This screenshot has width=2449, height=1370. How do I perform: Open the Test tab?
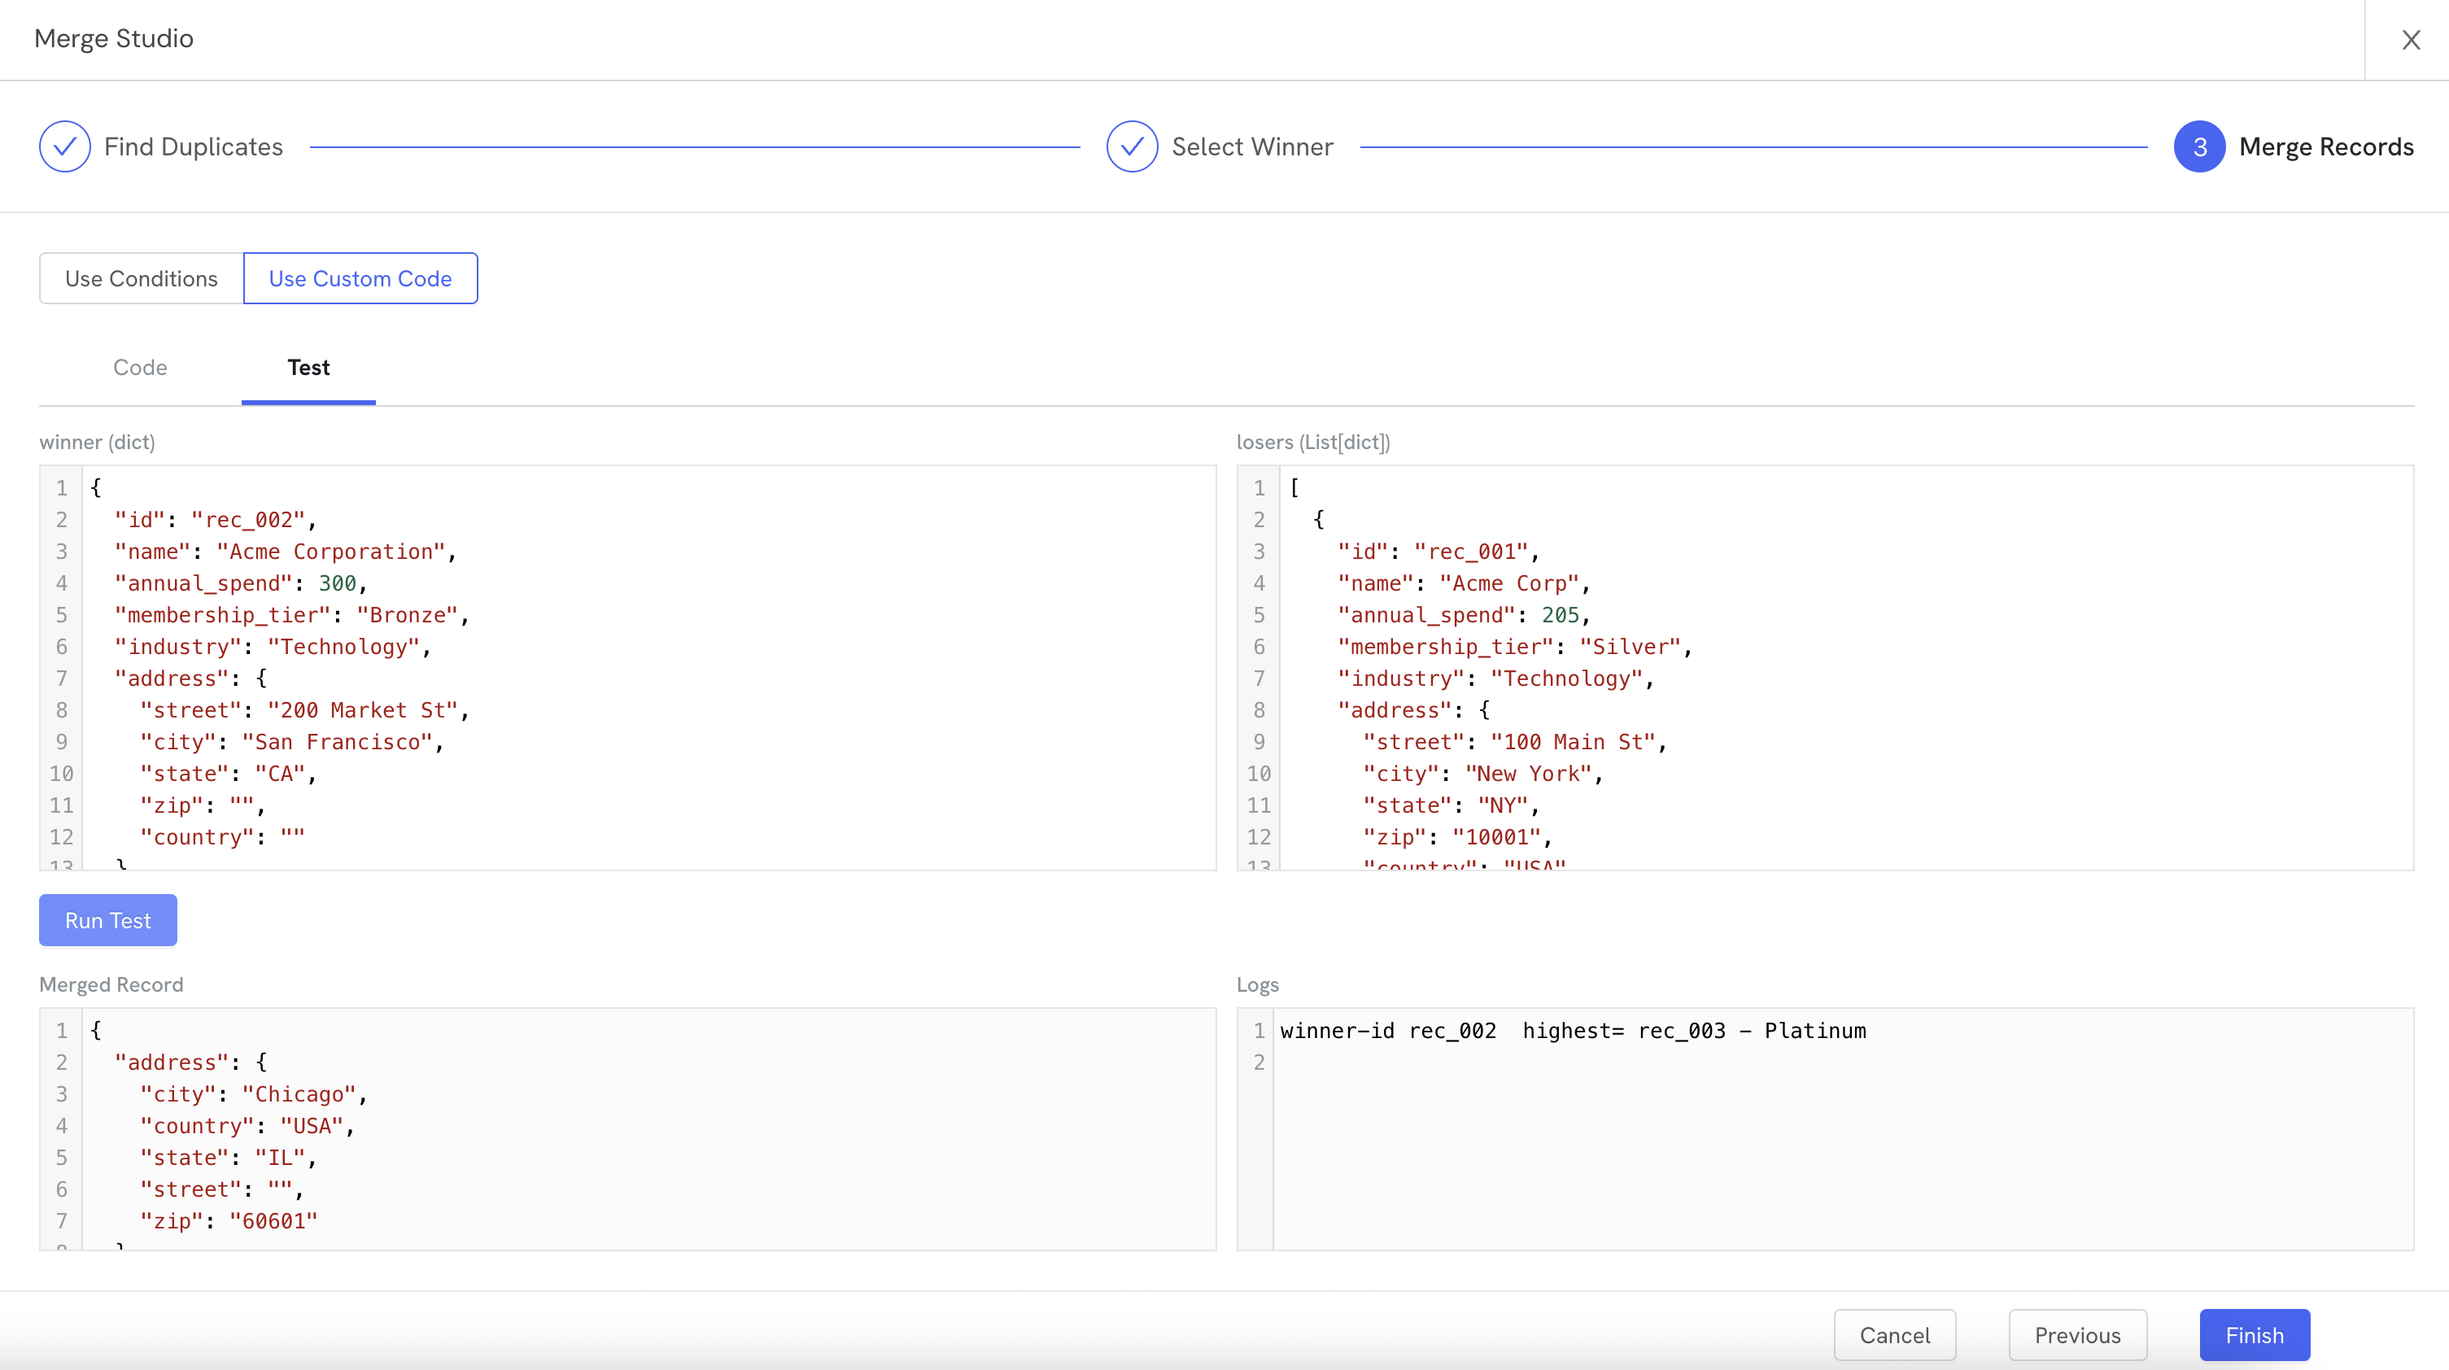pos(308,368)
